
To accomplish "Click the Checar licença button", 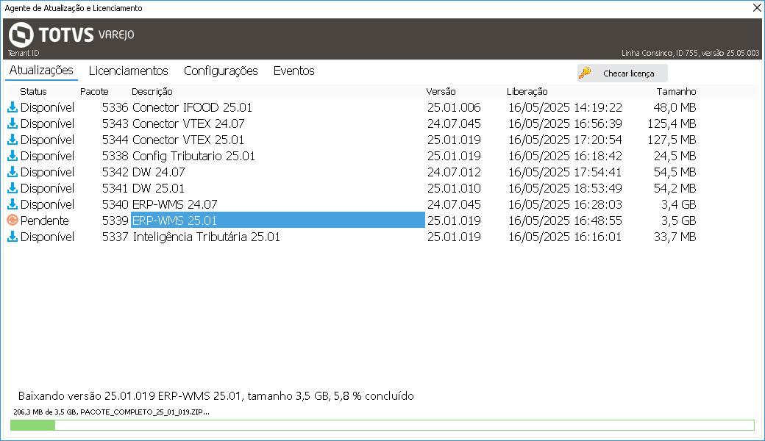I will click(622, 73).
